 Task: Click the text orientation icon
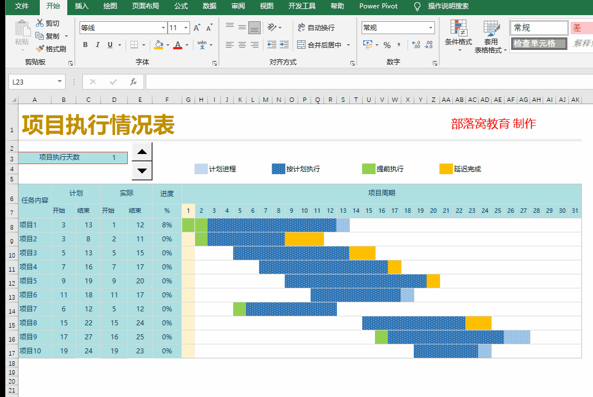pyautogui.click(x=272, y=27)
